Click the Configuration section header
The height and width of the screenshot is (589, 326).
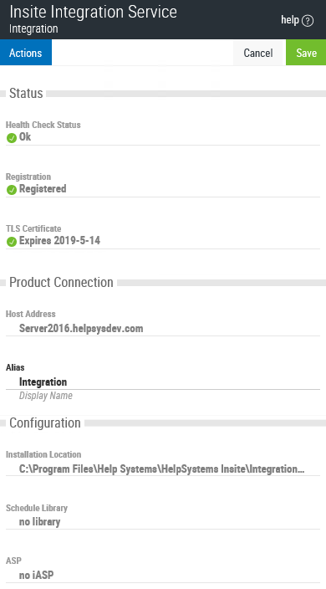45,423
